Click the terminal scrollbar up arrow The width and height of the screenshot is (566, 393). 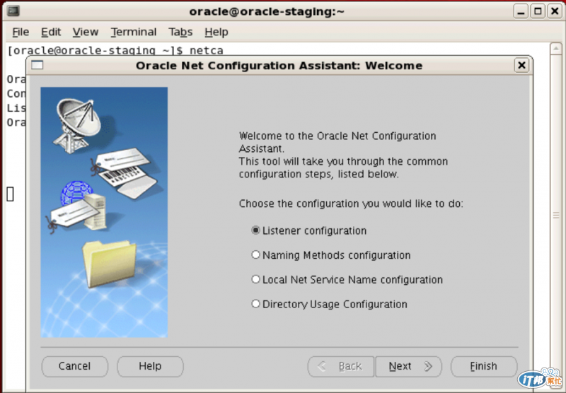(x=556, y=49)
